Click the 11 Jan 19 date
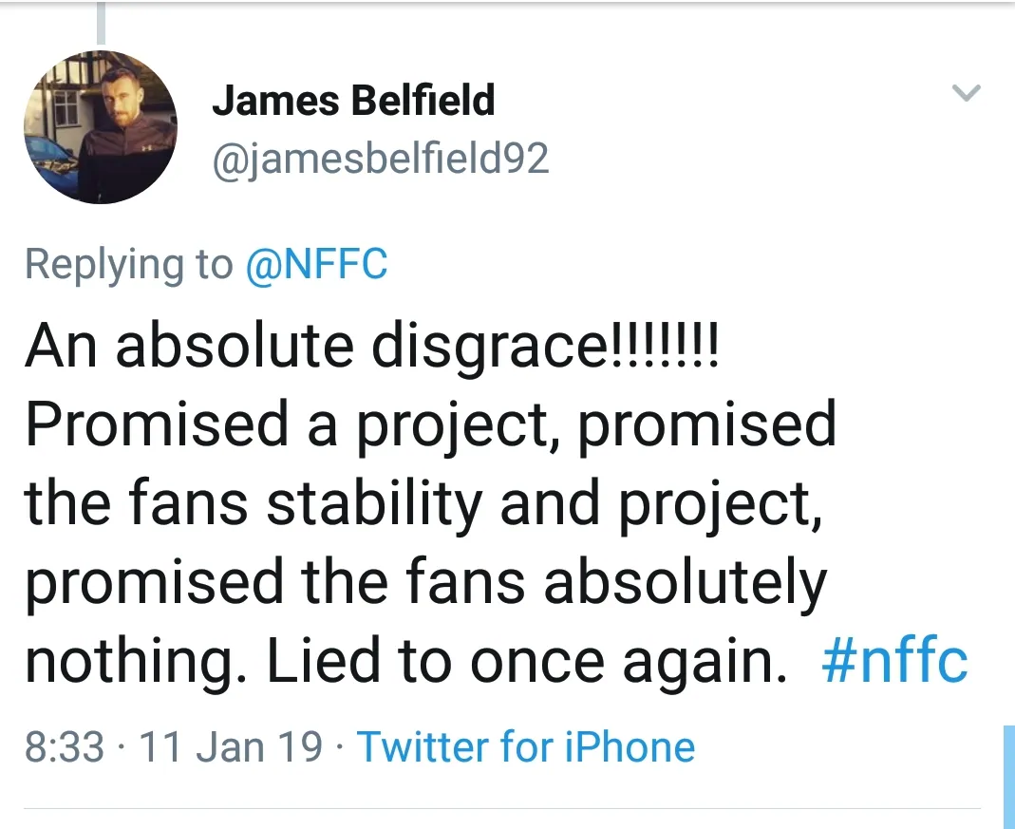Image resolution: width=1015 pixels, height=829 pixels. point(231,746)
